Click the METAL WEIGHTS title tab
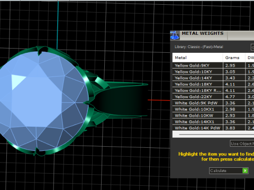This screenshot has width=254, height=190. pos(203,33)
